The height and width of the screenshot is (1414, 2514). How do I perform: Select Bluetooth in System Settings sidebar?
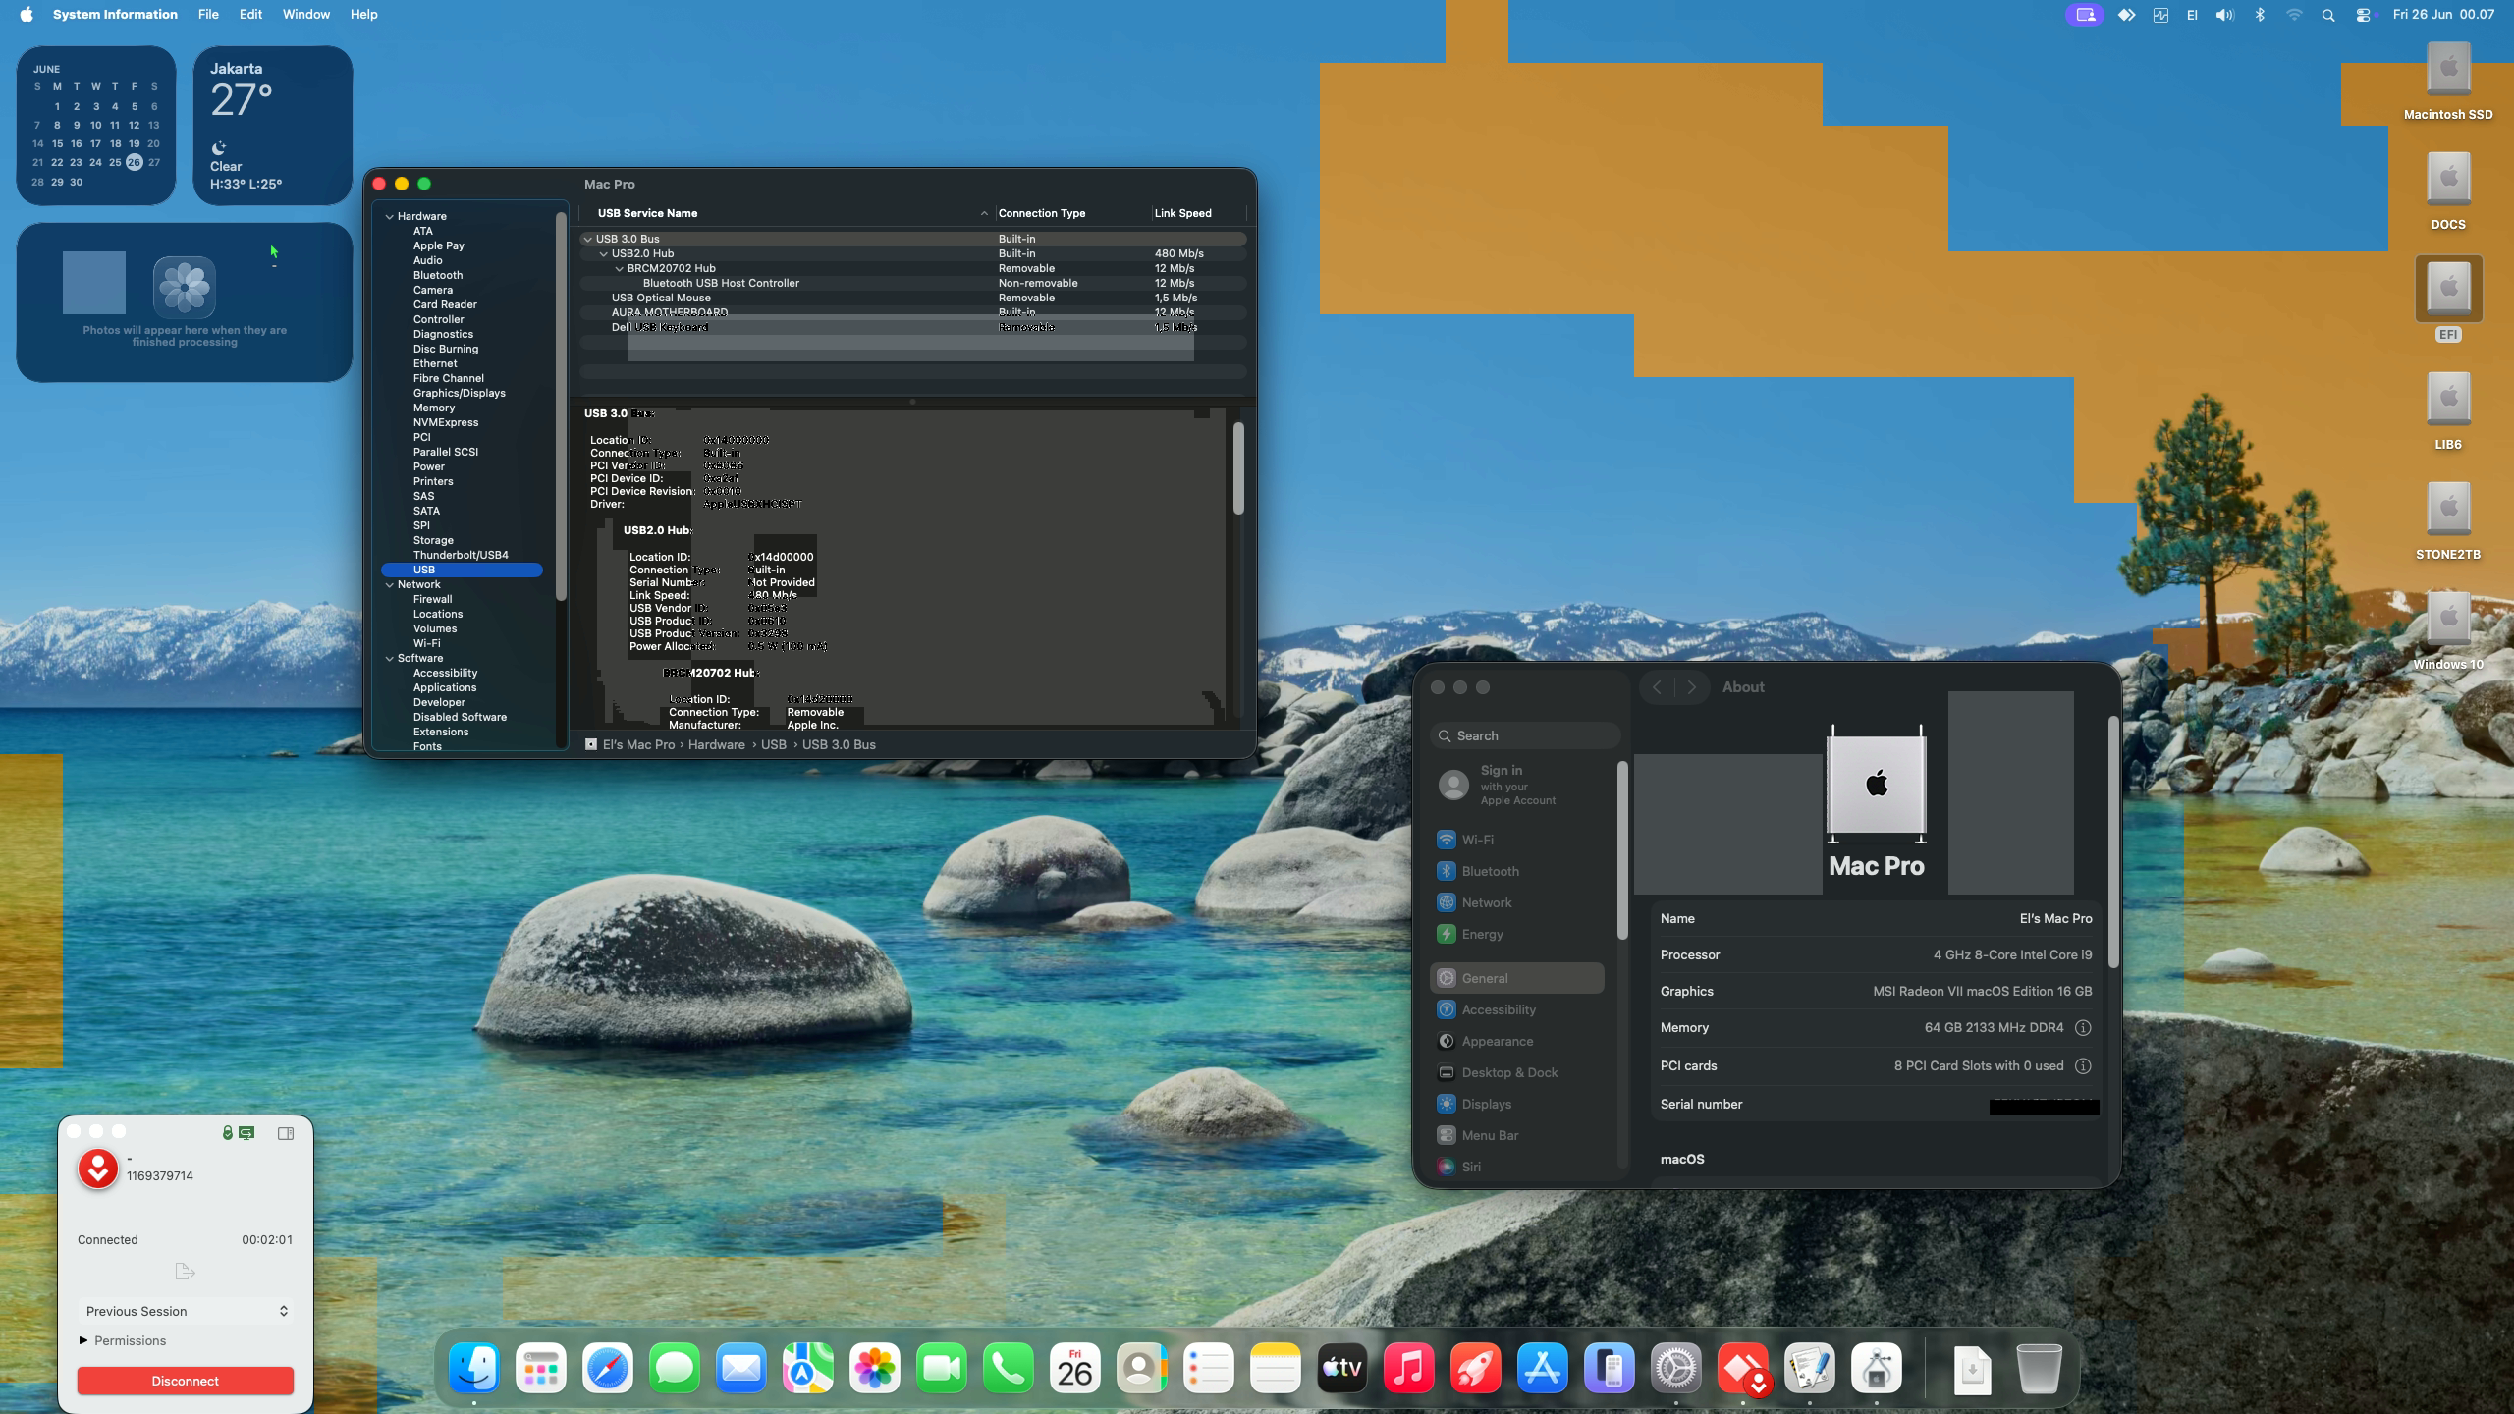(x=1517, y=871)
